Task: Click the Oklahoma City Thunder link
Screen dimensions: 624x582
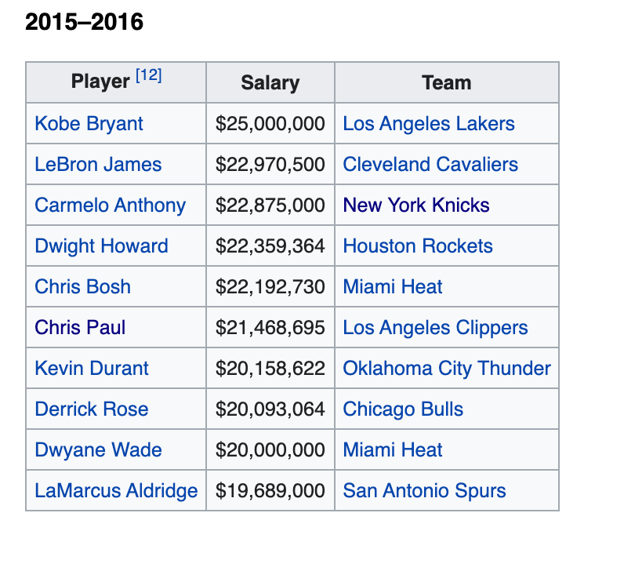Action: [x=447, y=369]
